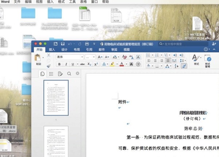The height and width of the screenshot is (157, 219).
Task: Click the Paste clipboard icon
Action: (38, 58)
